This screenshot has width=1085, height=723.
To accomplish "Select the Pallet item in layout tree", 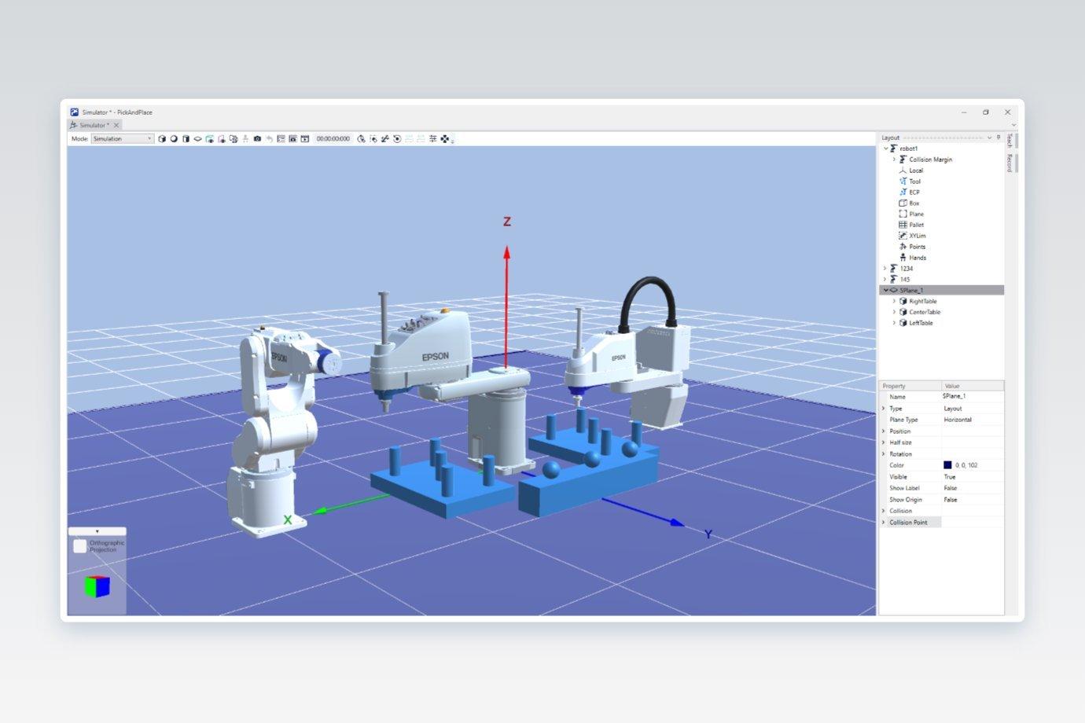I will click(x=916, y=225).
